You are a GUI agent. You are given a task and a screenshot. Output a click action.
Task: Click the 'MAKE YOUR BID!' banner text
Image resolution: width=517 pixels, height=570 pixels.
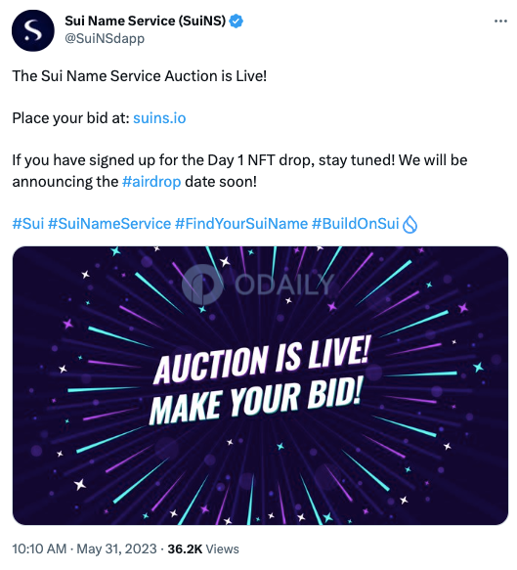[256, 401]
